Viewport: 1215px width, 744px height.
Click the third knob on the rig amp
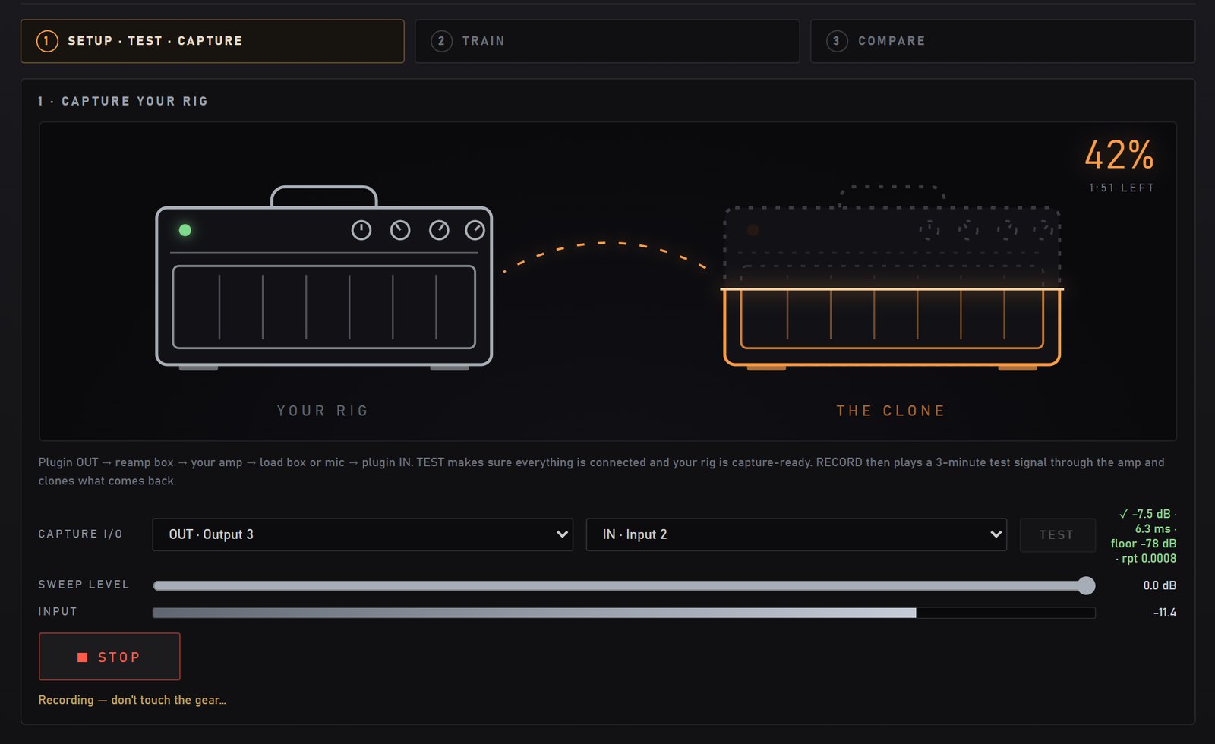[x=439, y=230]
